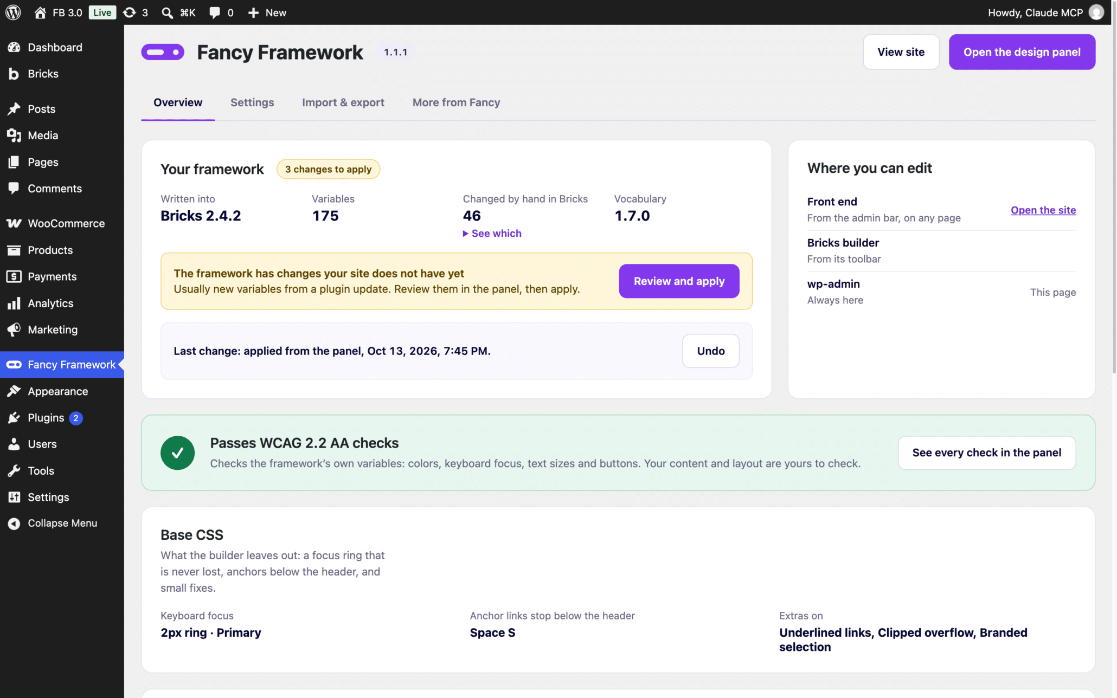The image size is (1117, 698).
Task: Click the WooCommerce logo icon
Action: 14,223
